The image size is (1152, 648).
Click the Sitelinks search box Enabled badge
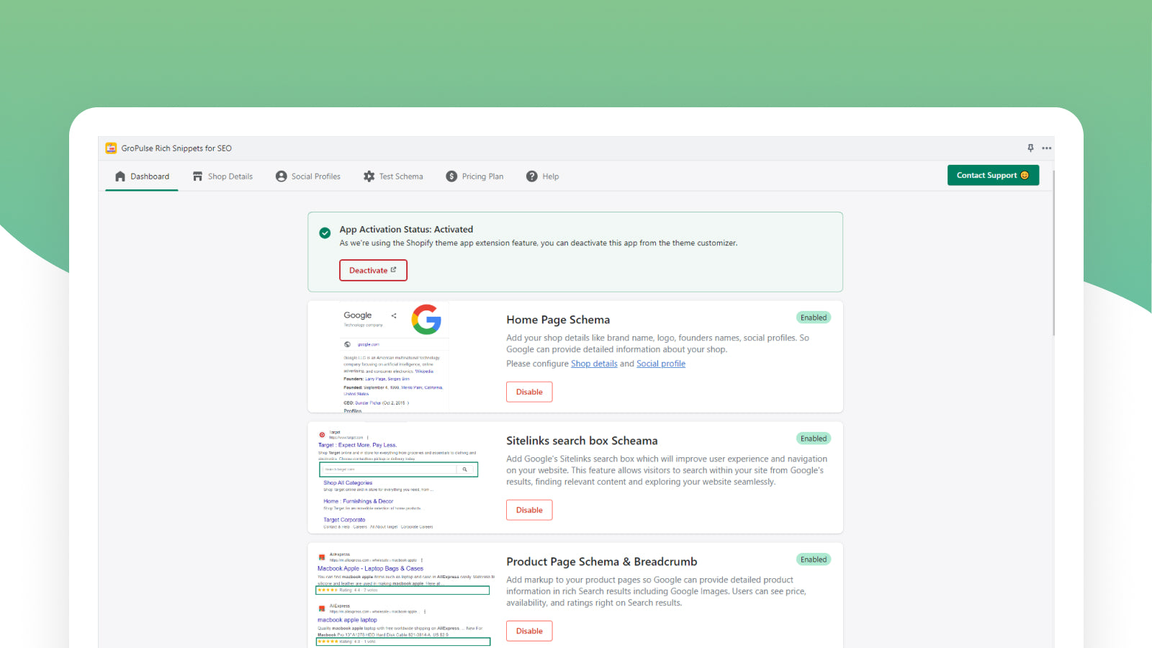814,438
